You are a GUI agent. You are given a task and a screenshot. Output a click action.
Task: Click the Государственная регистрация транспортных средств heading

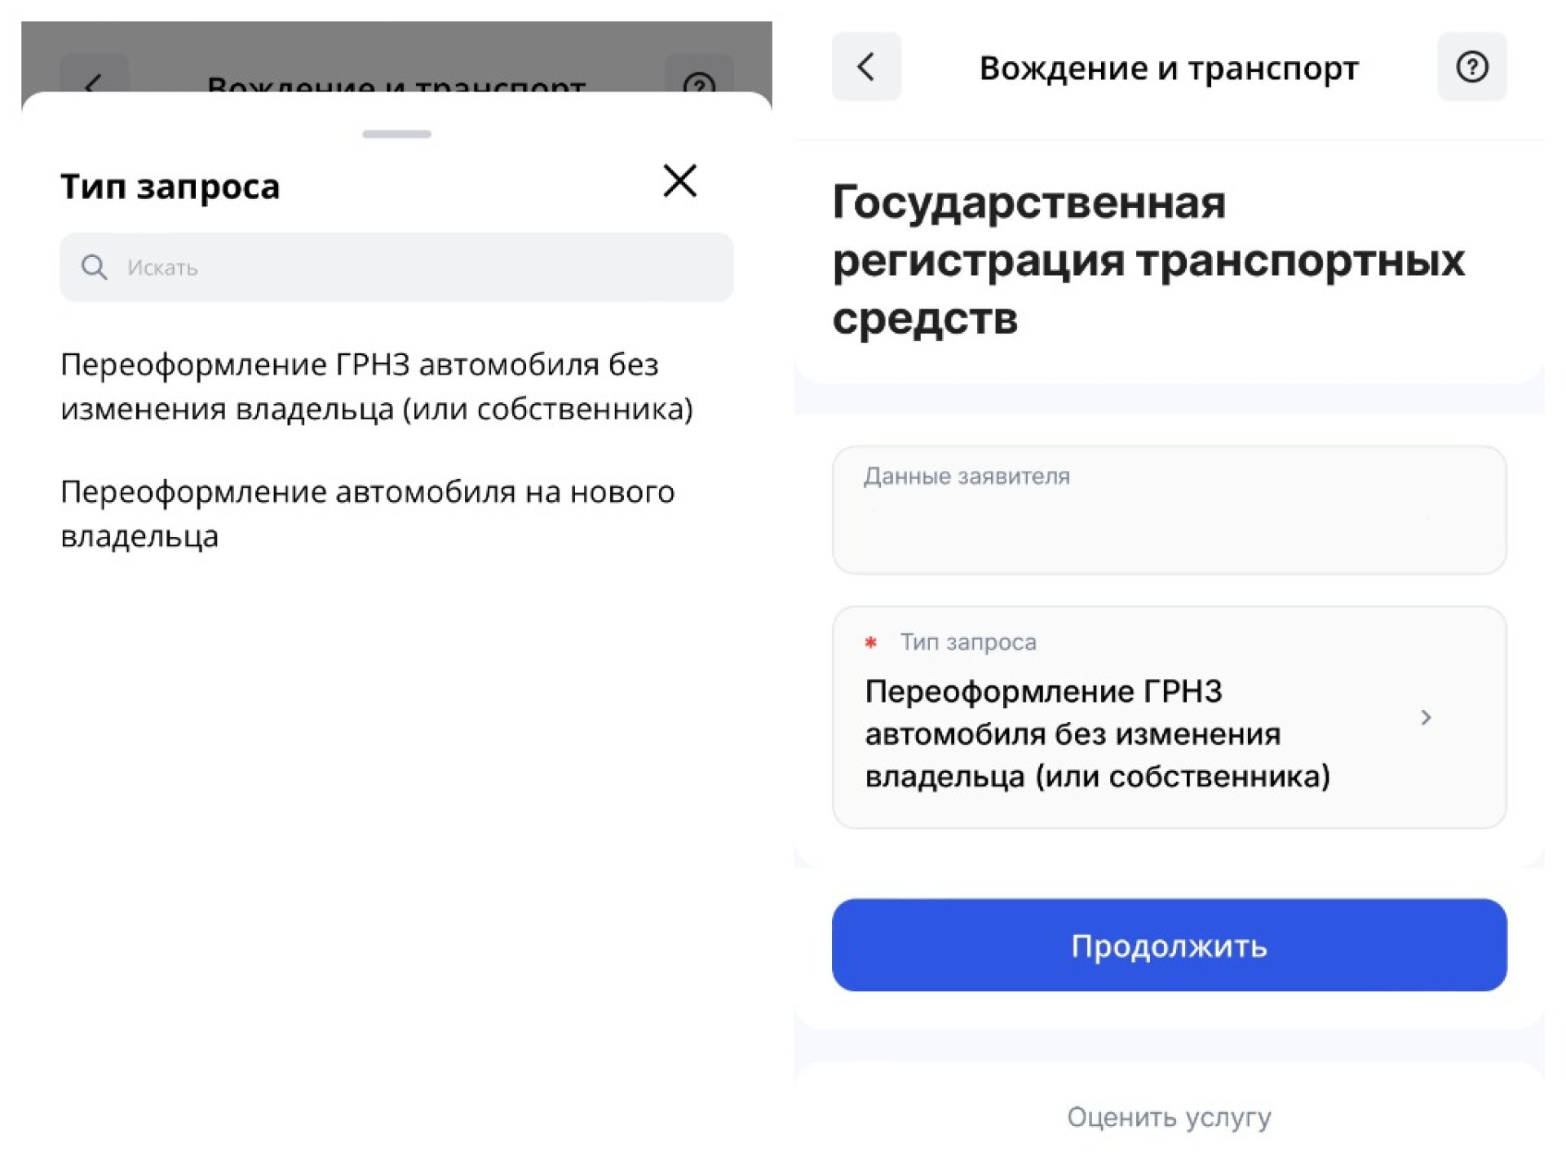pos(1148,259)
